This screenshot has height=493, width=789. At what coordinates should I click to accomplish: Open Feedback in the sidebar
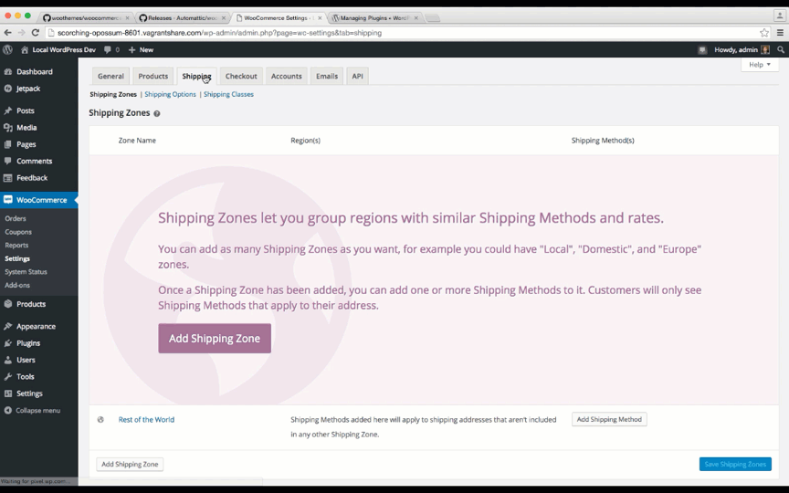[38, 178]
